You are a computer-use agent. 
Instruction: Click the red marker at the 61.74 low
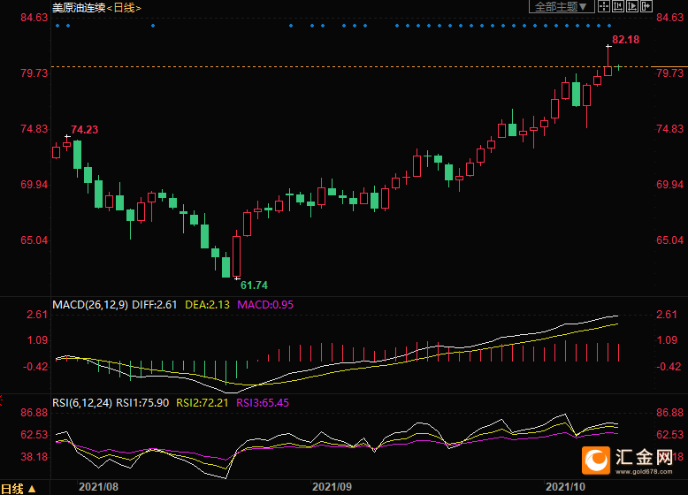pyautogui.click(x=236, y=278)
